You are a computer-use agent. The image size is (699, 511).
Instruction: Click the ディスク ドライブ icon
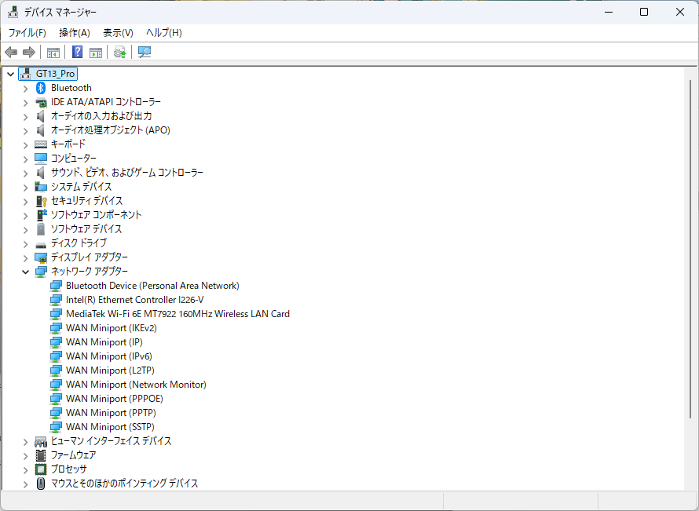[41, 243]
